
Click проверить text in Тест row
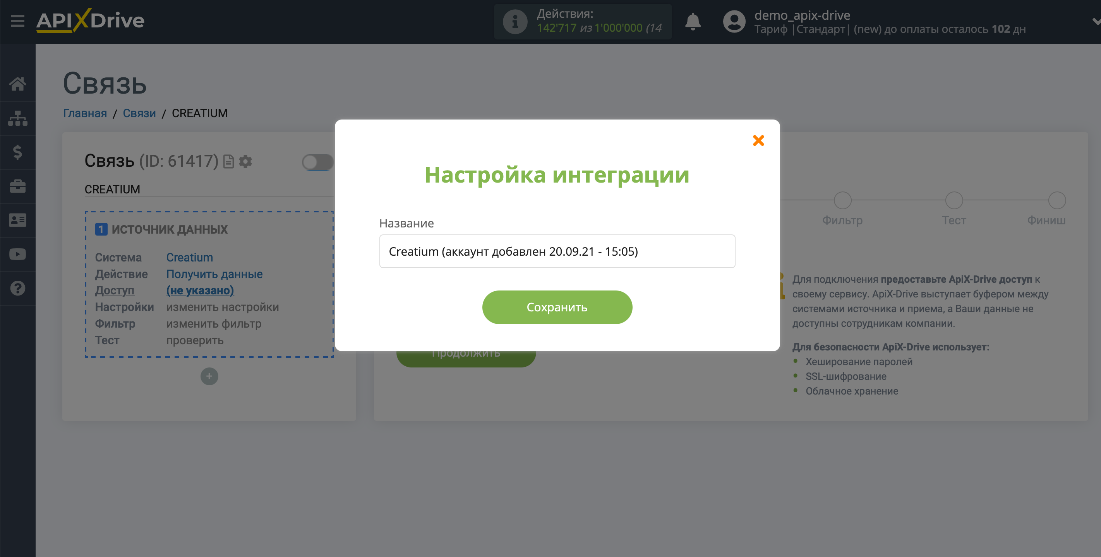click(x=195, y=340)
